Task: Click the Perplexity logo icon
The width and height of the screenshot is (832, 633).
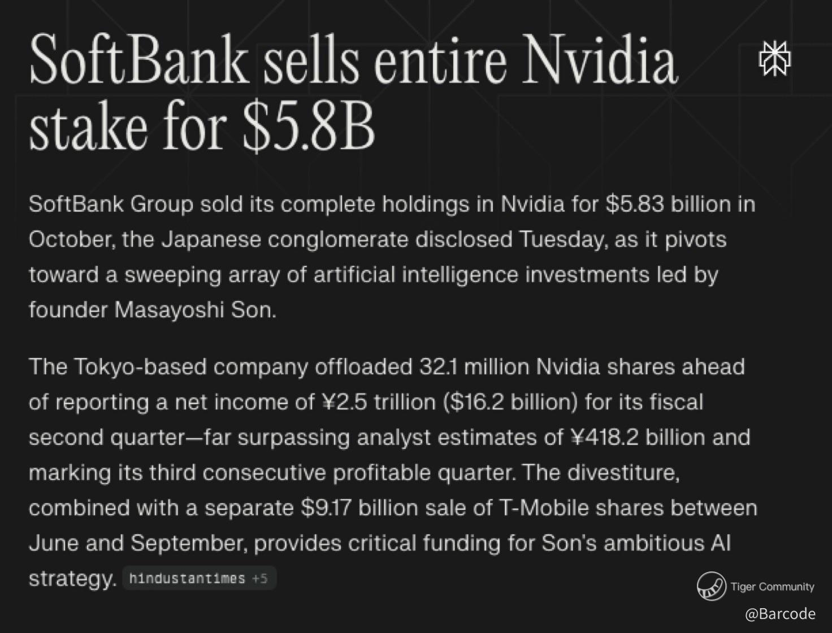Action: coord(774,58)
